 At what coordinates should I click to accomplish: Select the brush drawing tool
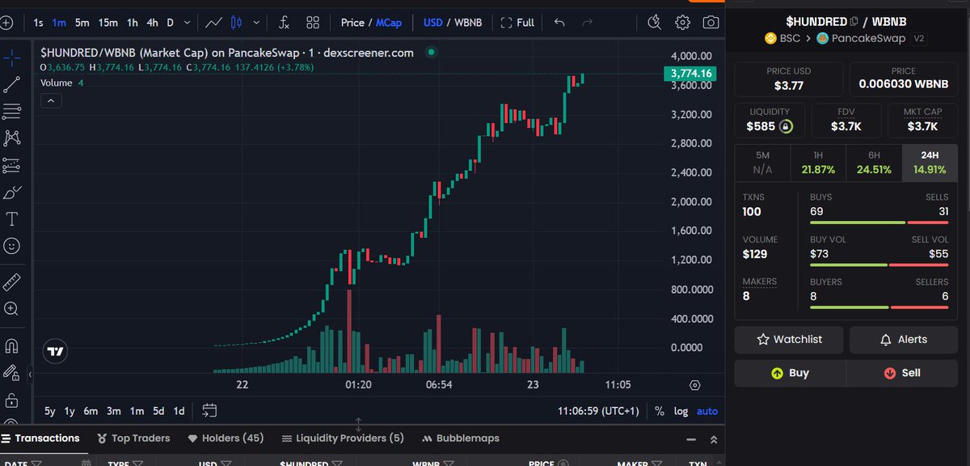12,192
